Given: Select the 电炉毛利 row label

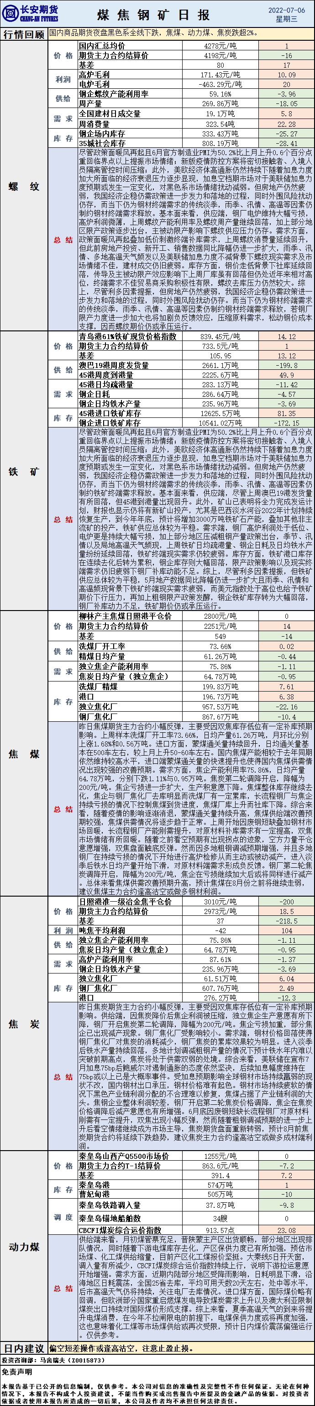Looking at the screenshot, I should tap(94, 84).
